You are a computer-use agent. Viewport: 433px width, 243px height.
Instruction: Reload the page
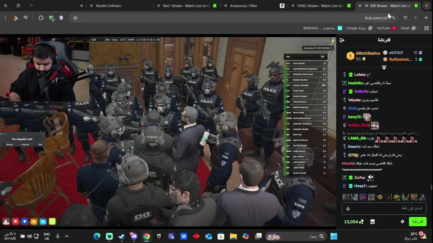[x=405, y=18]
